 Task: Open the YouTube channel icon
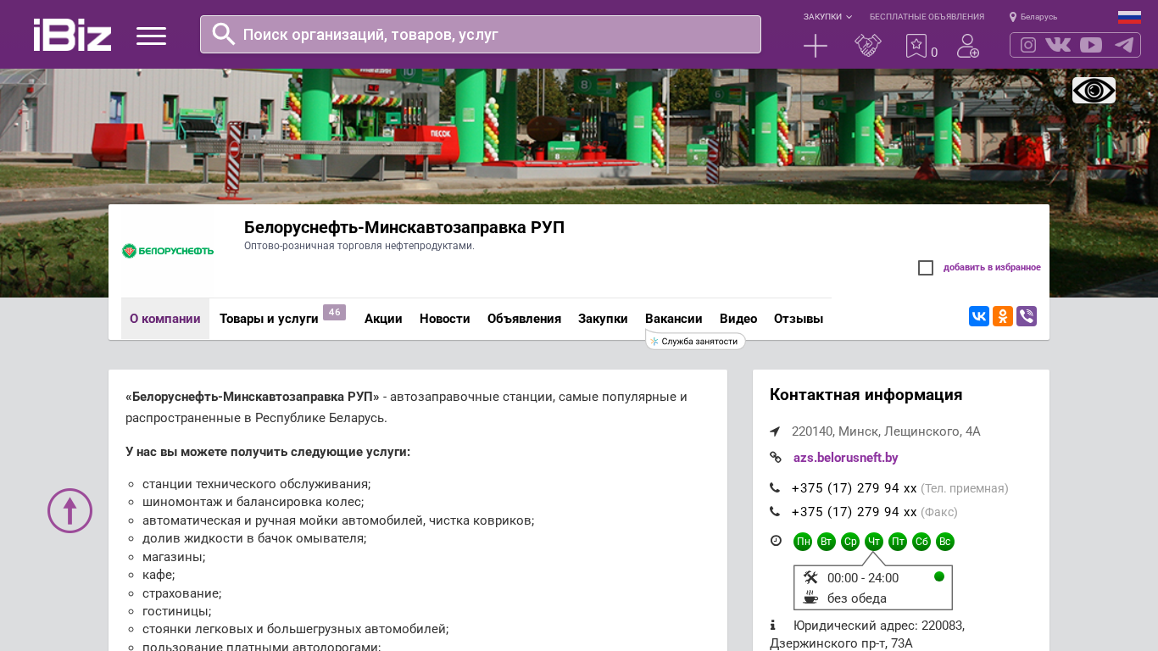pyautogui.click(x=1091, y=45)
